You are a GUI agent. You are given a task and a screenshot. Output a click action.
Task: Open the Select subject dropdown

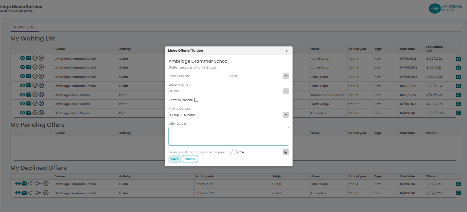pos(258,76)
